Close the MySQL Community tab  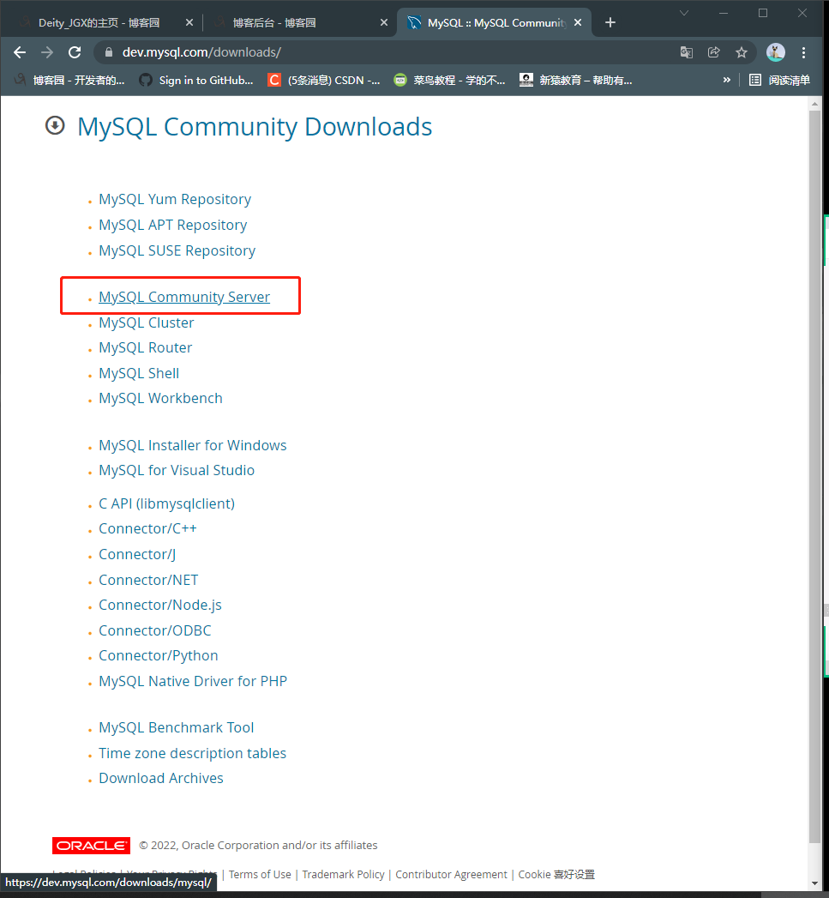point(578,22)
